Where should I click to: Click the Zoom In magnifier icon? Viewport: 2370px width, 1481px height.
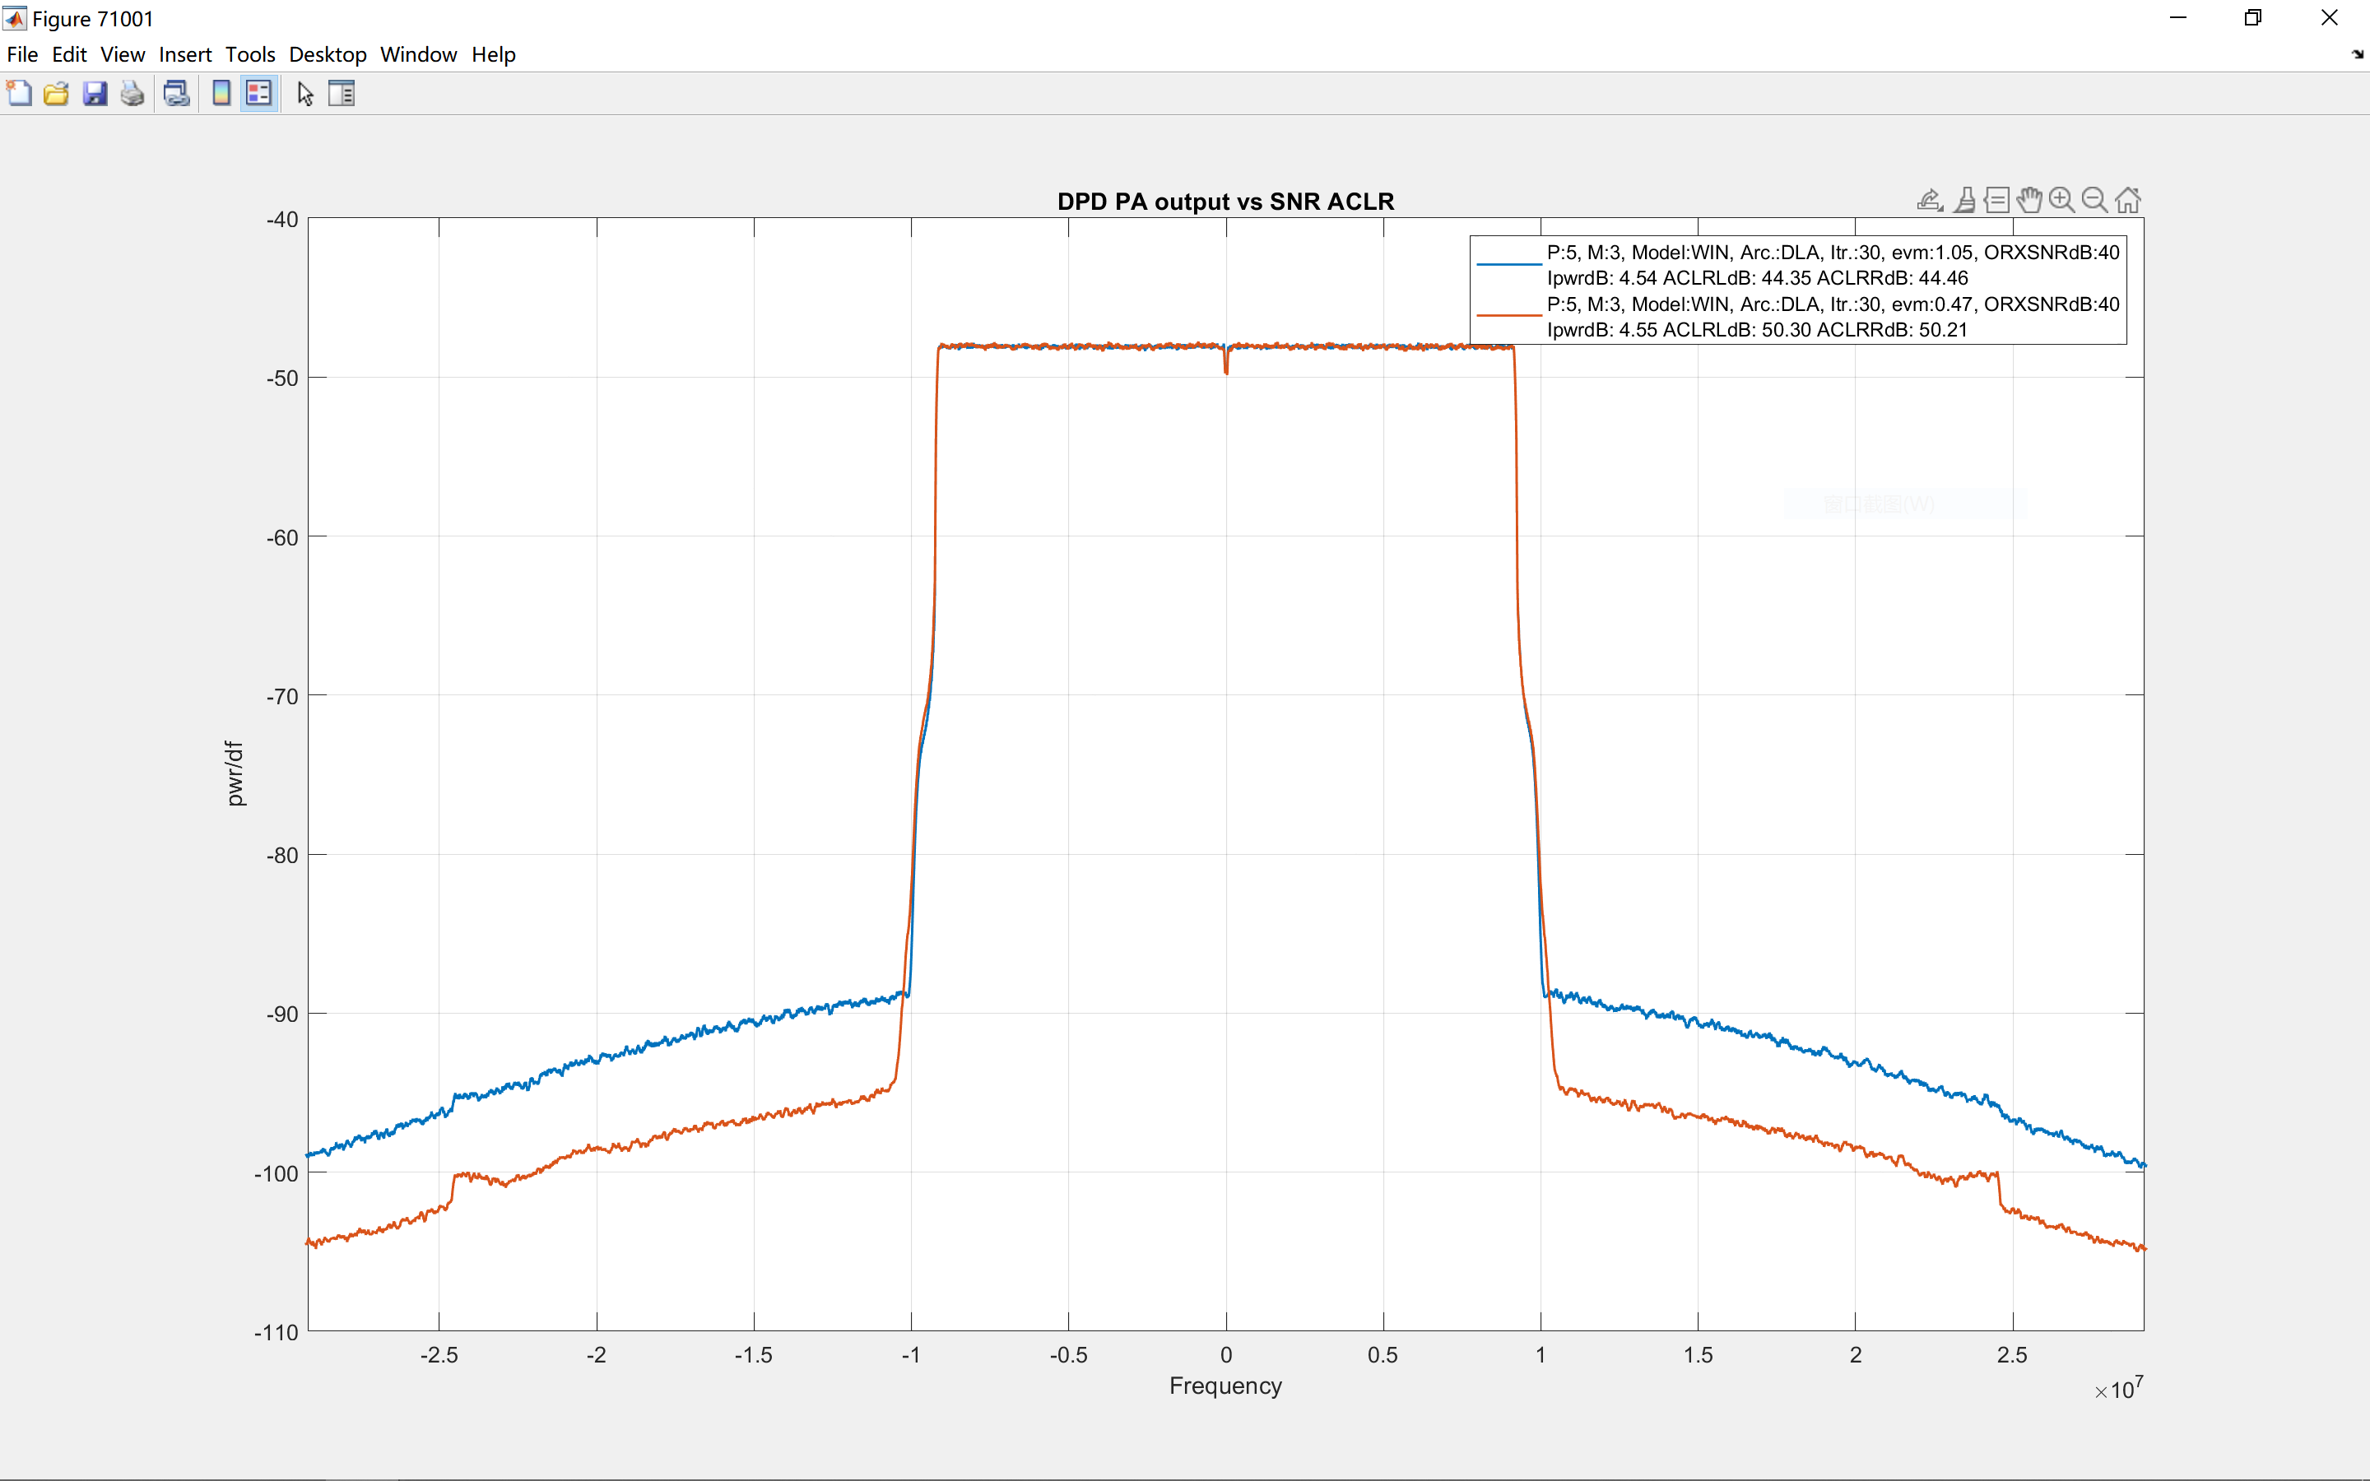(x=2061, y=200)
